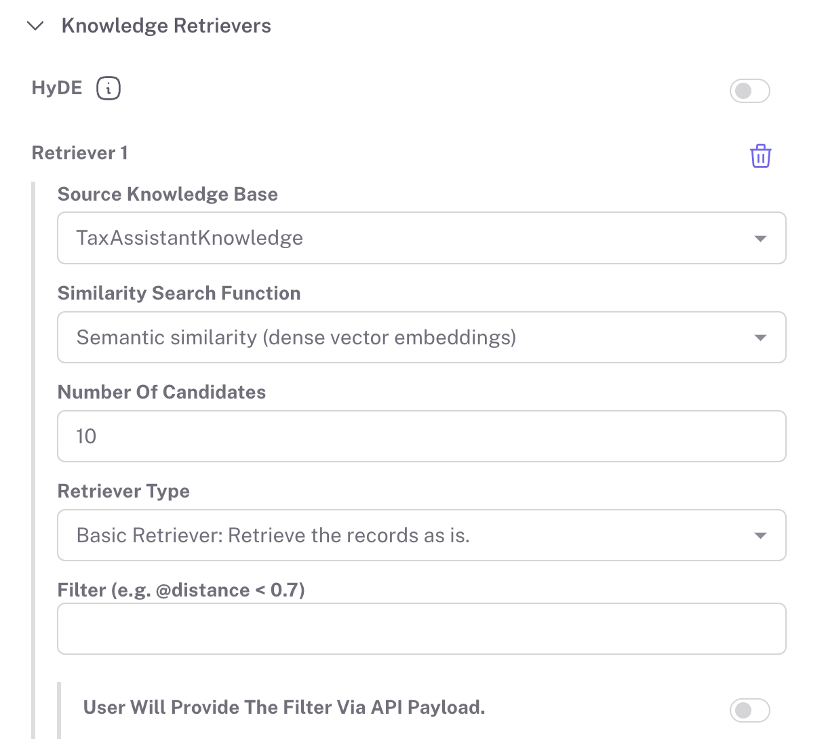Click the User Will Provide The Filter label
The image size is (826, 747).
[284, 708]
